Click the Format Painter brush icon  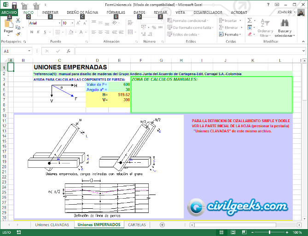[18, 34]
